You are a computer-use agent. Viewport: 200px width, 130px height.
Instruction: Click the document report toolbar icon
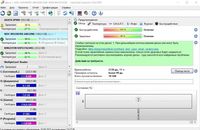pyautogui.click(x=59, y=13)
